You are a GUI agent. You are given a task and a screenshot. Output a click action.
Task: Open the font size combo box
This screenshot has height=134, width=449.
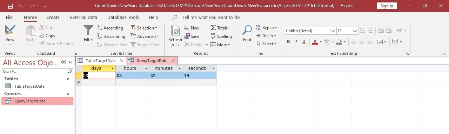click(x=347, y=31)
